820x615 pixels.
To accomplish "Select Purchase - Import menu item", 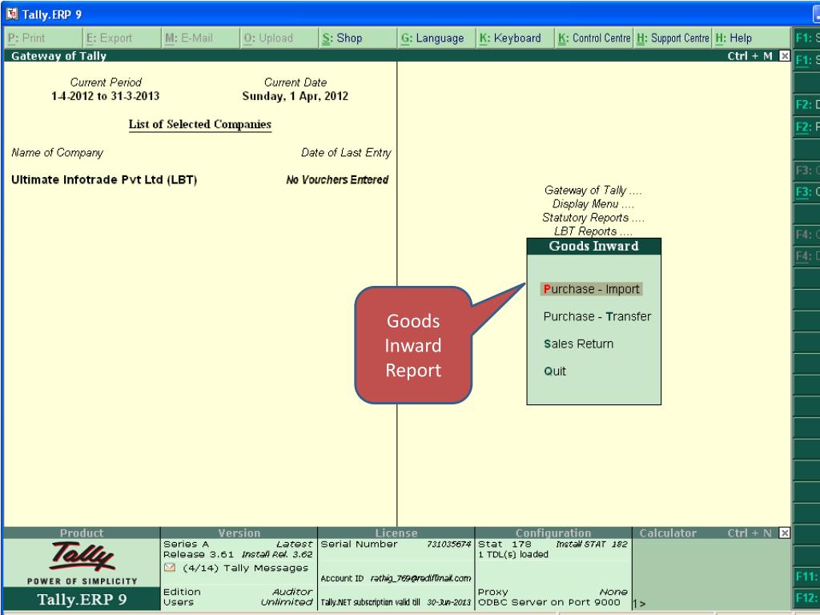I will point(591,289).
